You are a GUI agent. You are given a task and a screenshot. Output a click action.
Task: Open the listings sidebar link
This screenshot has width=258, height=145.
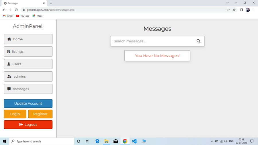pos(28,52)
